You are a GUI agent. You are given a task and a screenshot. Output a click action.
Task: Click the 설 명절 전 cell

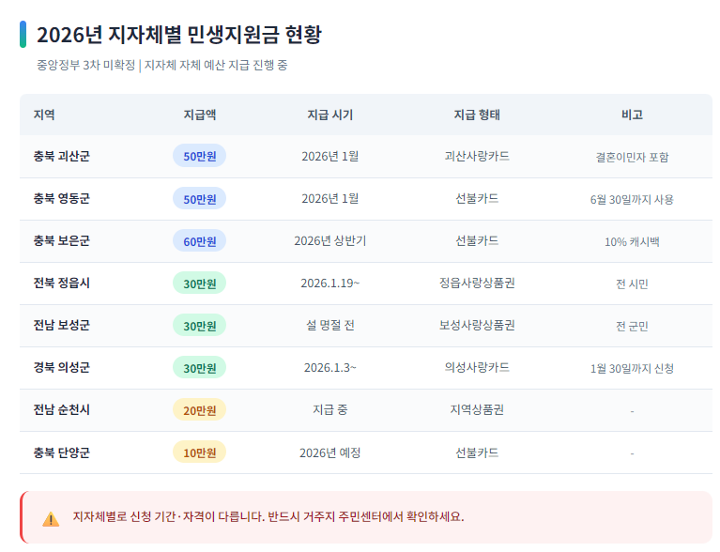click(x=330, y=325)
